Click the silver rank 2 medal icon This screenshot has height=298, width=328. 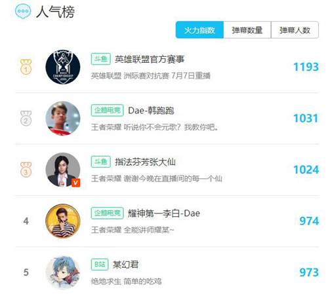coord(26,119)
